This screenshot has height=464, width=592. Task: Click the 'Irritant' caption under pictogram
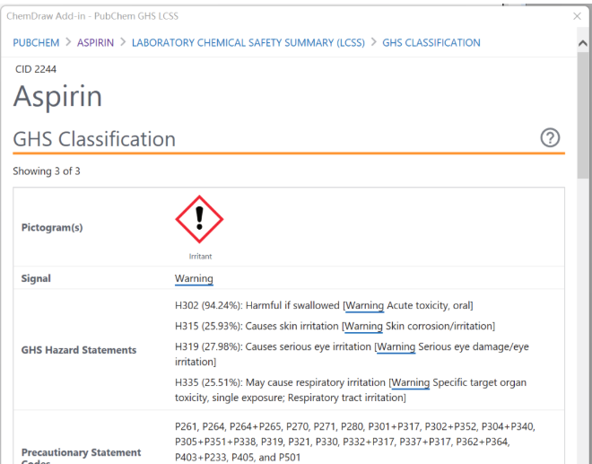point(200,256)
